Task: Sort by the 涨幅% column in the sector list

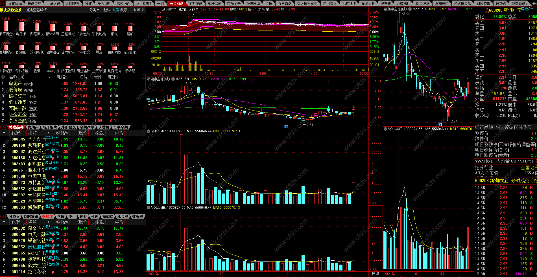Action: 62,77
